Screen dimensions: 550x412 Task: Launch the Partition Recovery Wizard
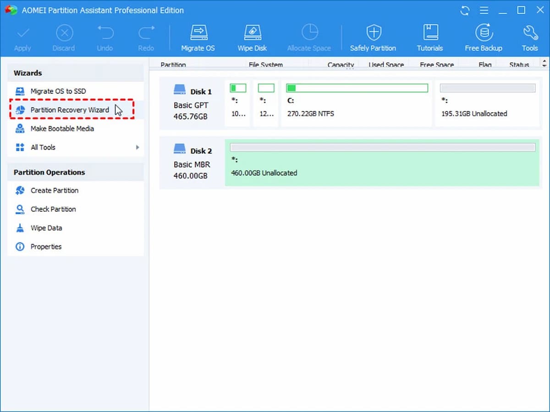pos(69,110)
